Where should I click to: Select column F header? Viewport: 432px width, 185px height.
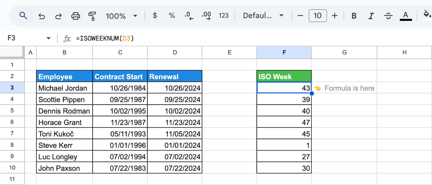tap(284, 52)
